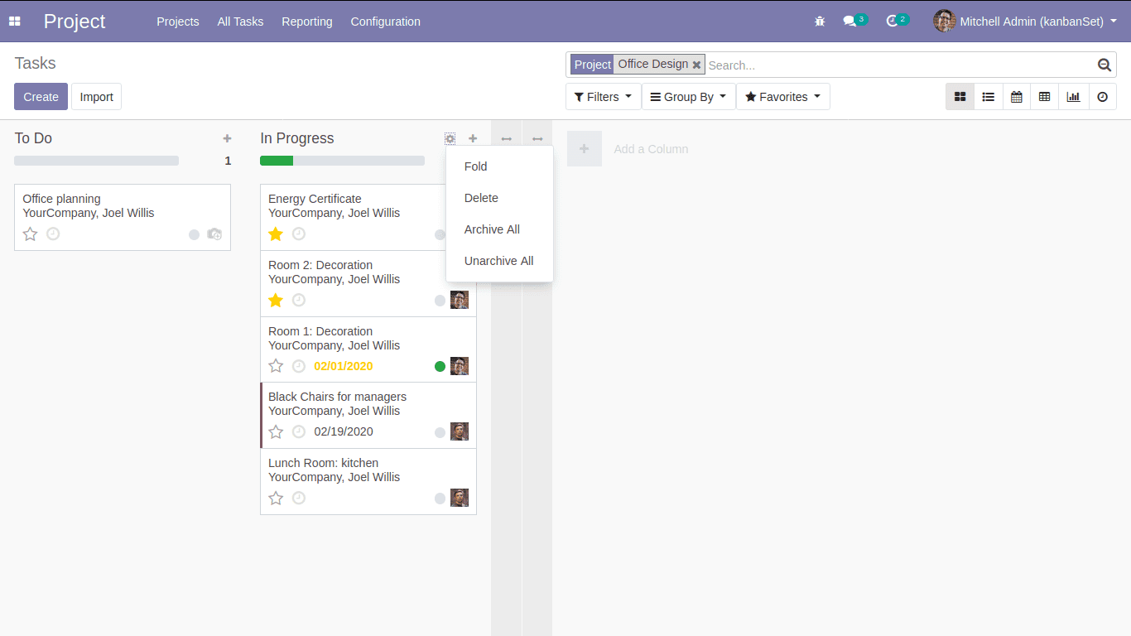The image size is (1131, 636).
Task: Click assignee avatar on Room 2: Decoration card
Action: (x=460, y=300)
